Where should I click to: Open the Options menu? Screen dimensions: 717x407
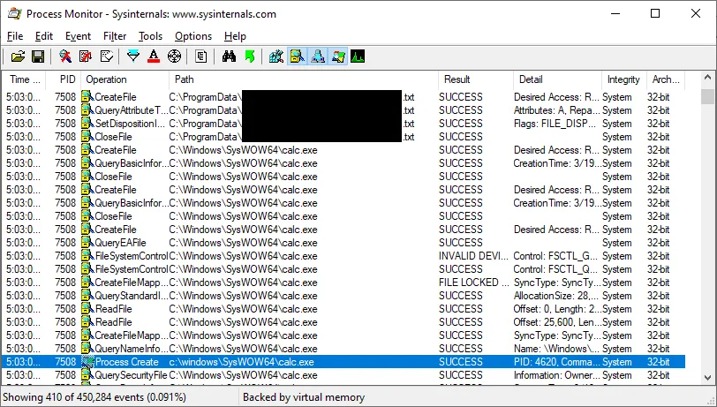pyautogui.click(x=193, y=36)
